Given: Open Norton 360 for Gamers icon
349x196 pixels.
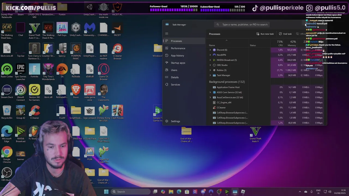Looking at the screenshot, I should click(34, 93).
